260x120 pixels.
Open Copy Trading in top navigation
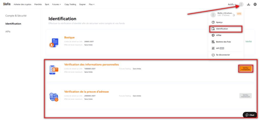coord(70,4)
